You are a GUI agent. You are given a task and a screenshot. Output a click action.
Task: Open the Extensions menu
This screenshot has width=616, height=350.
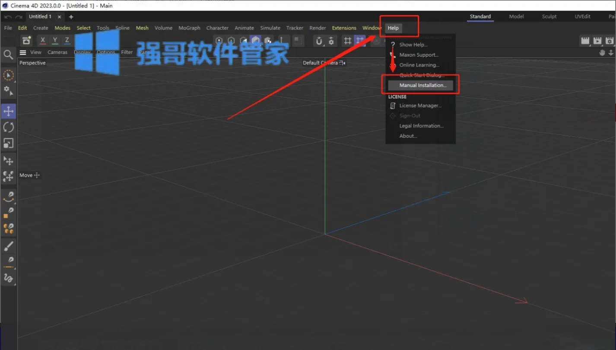pos(344,28)
